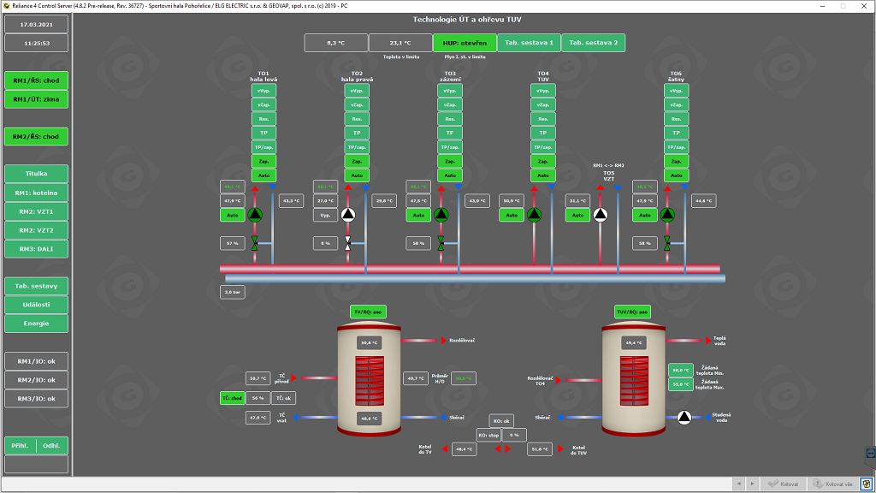Click the TO1 hala levá pump symbol

point(255,215)
